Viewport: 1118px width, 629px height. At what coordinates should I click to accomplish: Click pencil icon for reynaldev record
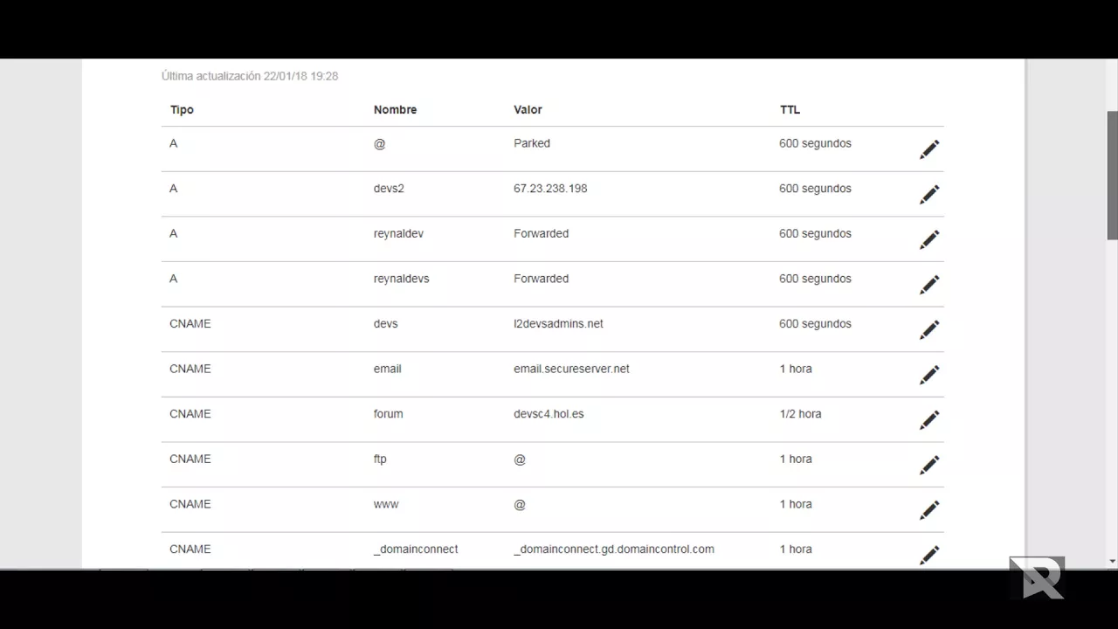929,239
